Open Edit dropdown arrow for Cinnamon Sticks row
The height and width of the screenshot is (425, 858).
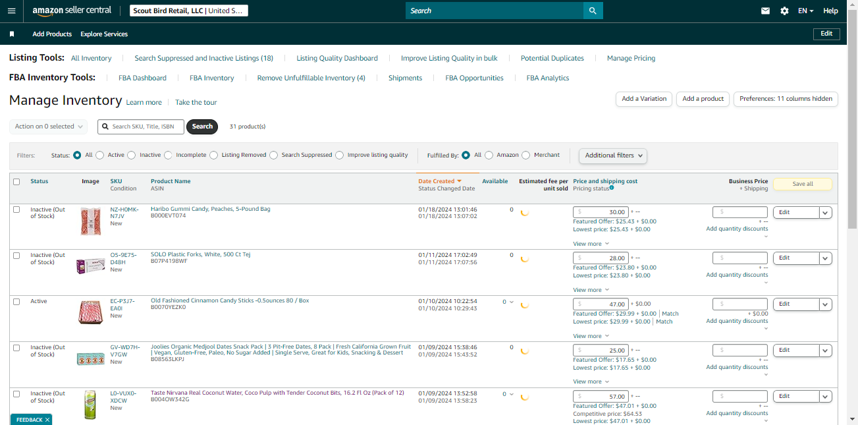pos(826,304)
